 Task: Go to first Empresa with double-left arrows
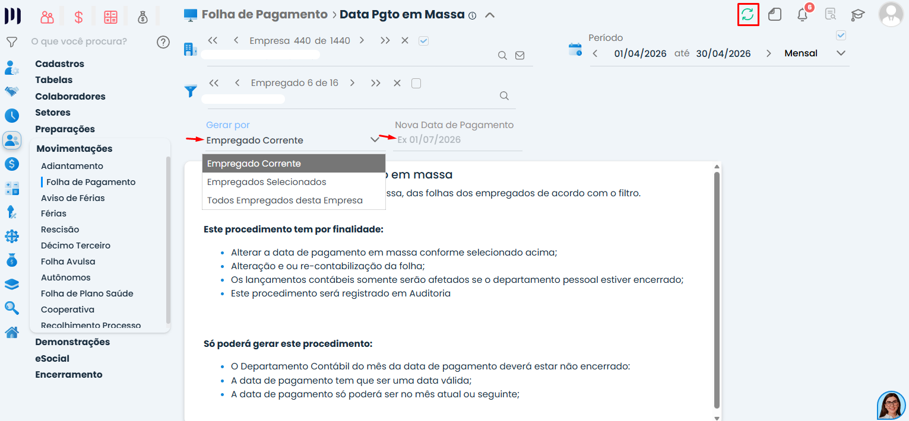tap(213, 40)
